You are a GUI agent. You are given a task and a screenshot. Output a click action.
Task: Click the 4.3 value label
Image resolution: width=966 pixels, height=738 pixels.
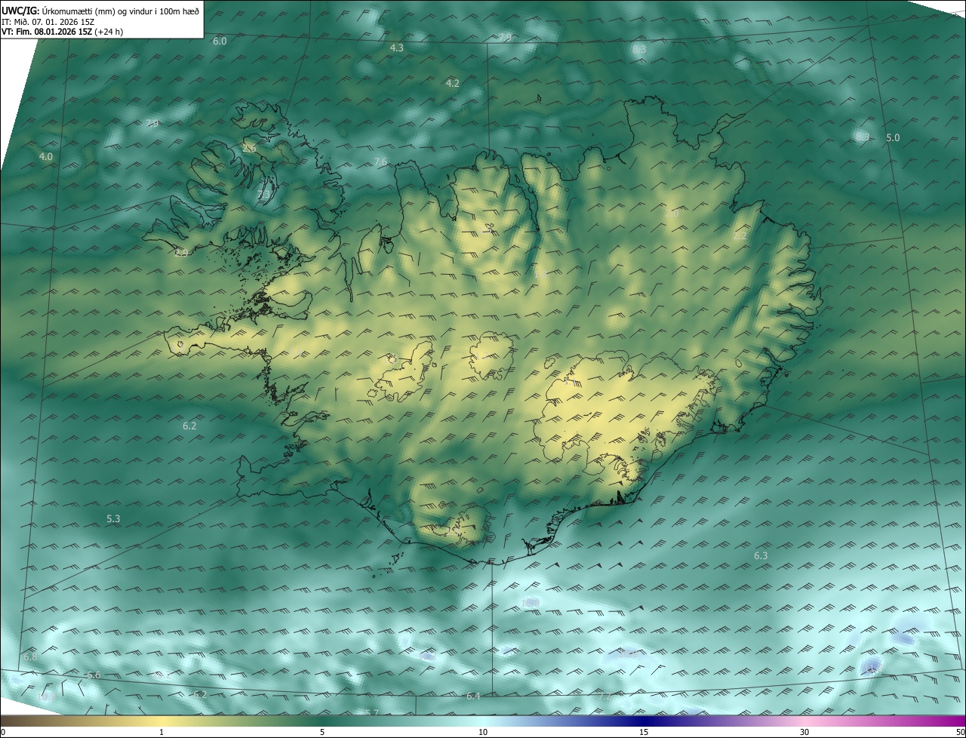tap(397, 48)
